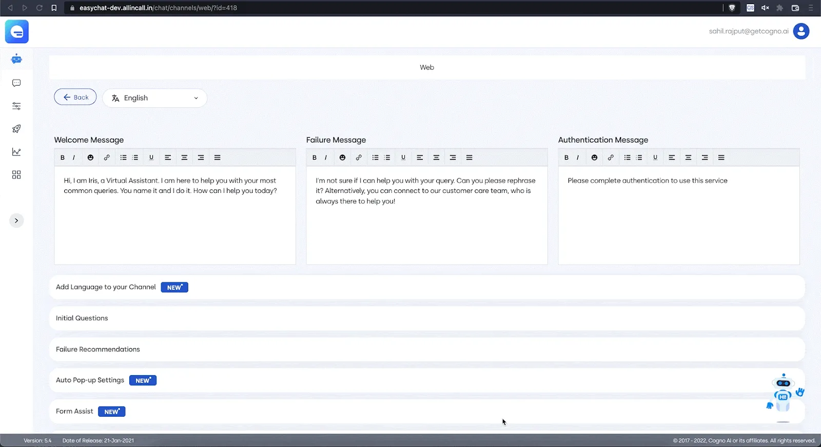Apply numbered list in Failure Message toolbar

(387, 158)
